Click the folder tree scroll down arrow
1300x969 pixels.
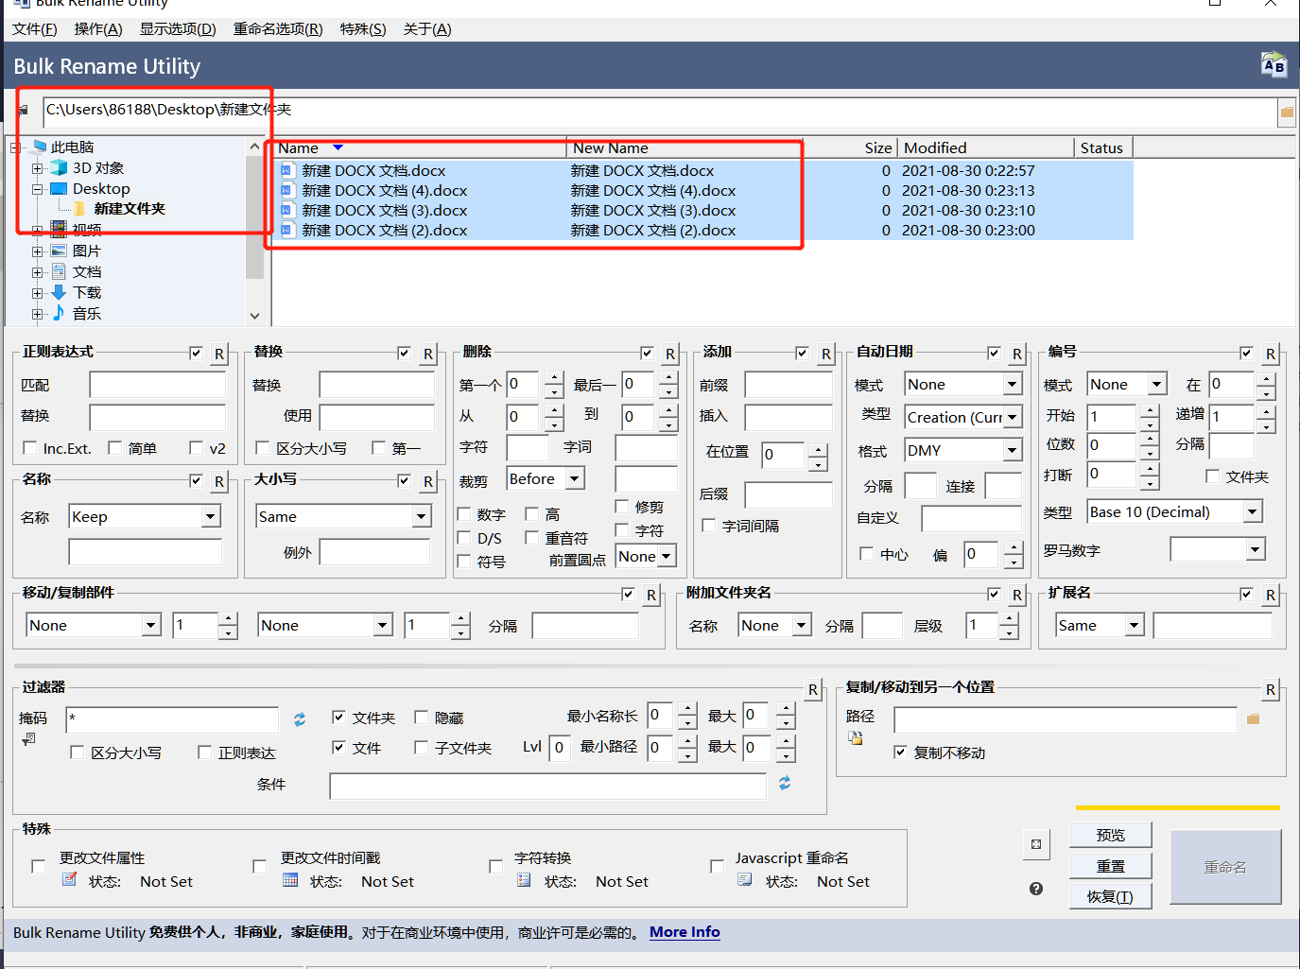[x=254, y=316]
